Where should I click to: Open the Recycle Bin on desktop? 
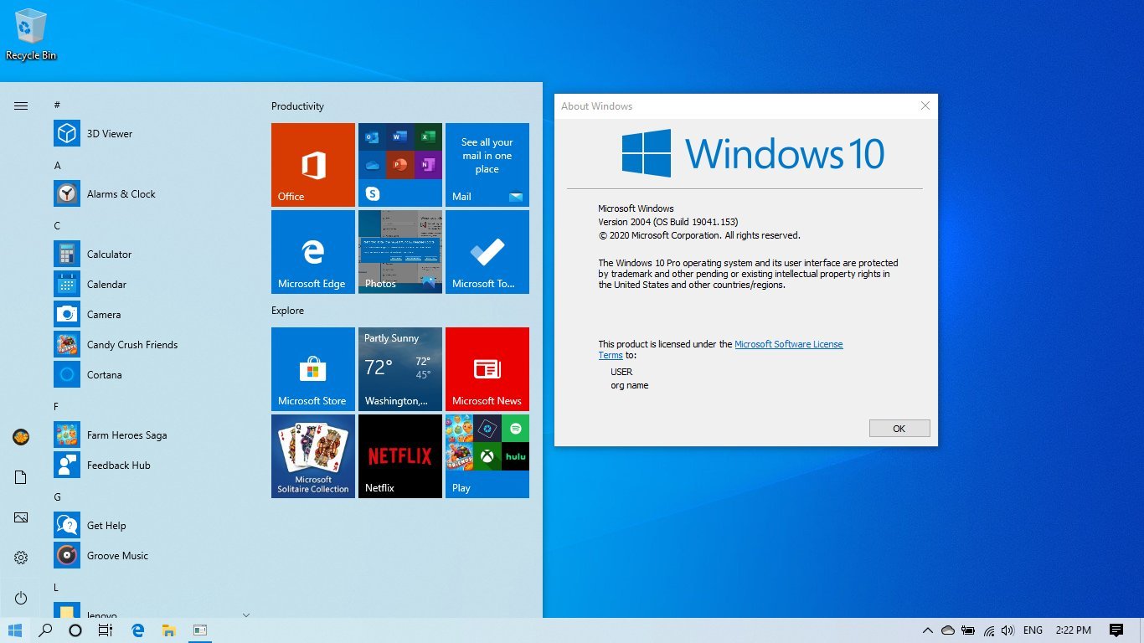coord(31,35)
